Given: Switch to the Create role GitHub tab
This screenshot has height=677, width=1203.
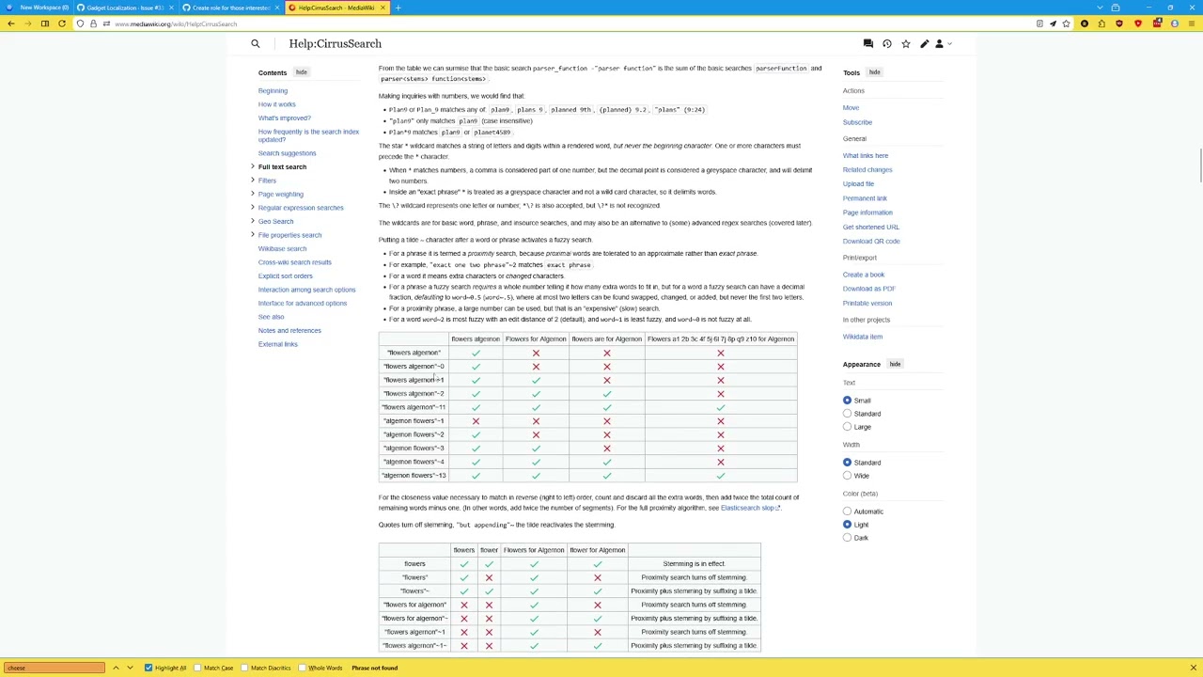Looking at the screenshot, I should [x=230, y=8].
